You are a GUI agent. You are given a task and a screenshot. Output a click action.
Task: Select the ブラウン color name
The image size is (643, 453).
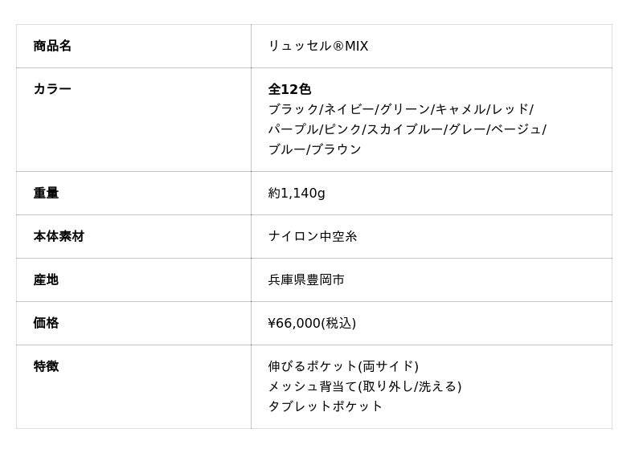coord(336,149)
